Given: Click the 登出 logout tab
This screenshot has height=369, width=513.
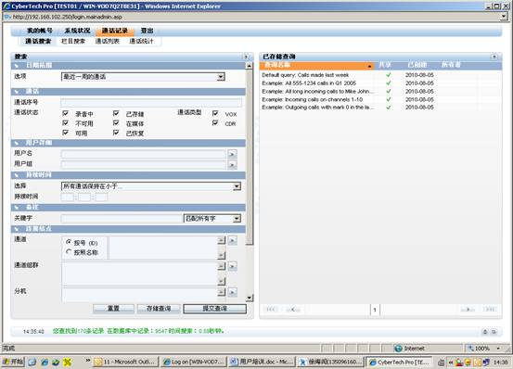Looking at the screenshot, I should point(147,31).
